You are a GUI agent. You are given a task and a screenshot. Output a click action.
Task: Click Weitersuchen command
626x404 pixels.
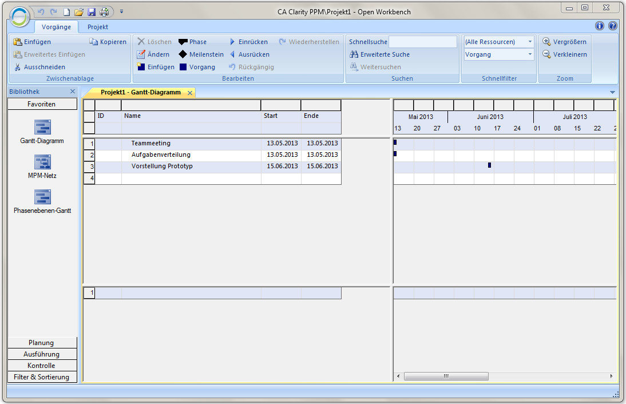click(376, 67)
